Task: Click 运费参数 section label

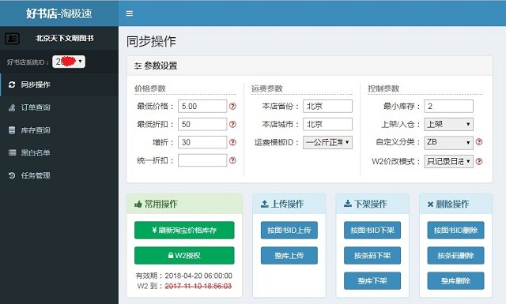Action: click(x=267, y=88)
